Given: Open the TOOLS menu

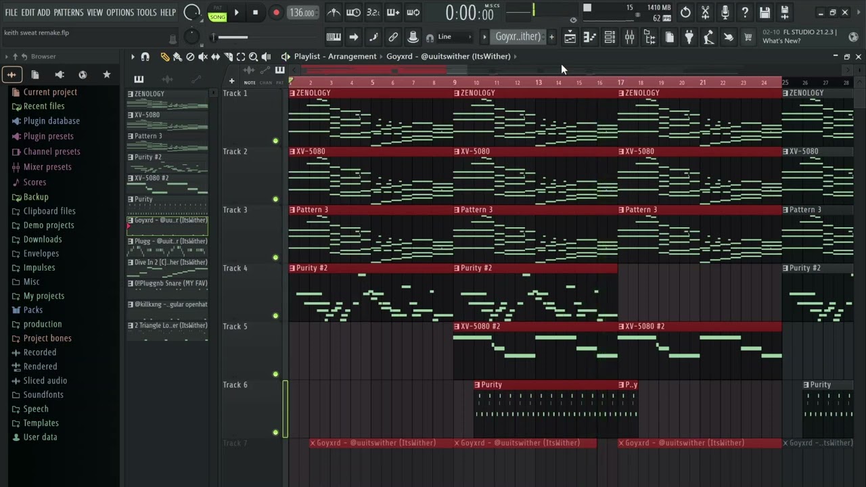Looking at the screenshot, I should [x=147, y=12].
